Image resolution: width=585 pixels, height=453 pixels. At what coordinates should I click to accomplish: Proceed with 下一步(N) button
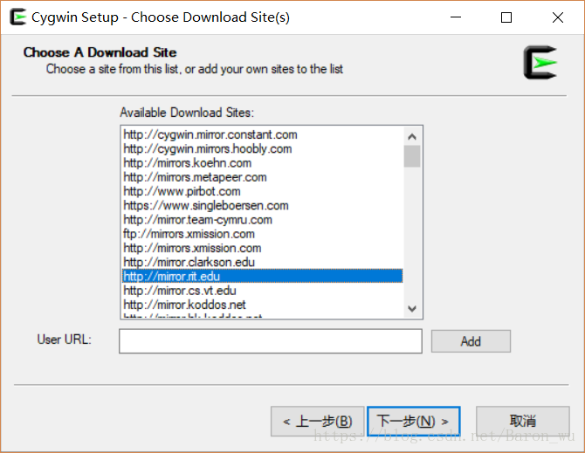[413, 422]
